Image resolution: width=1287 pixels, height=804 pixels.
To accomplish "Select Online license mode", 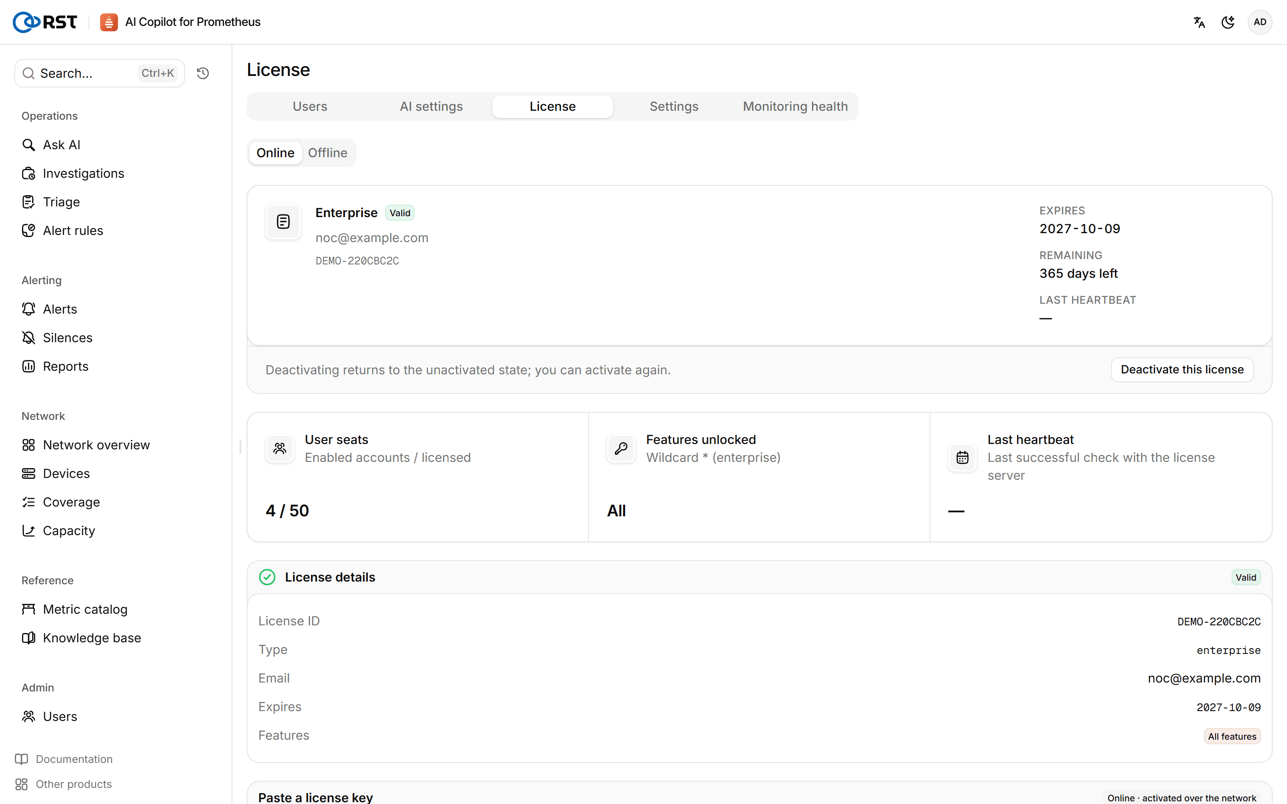I will [x=275, y=153].
